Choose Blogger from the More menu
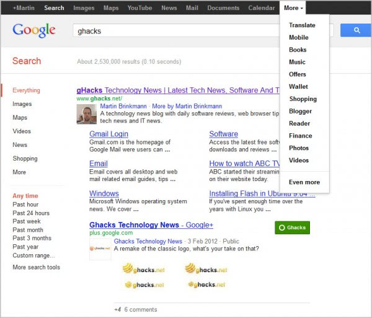Image resolution: width=372 pixels, height=318 pixels. pyautogui.click(x=300, y=111)
